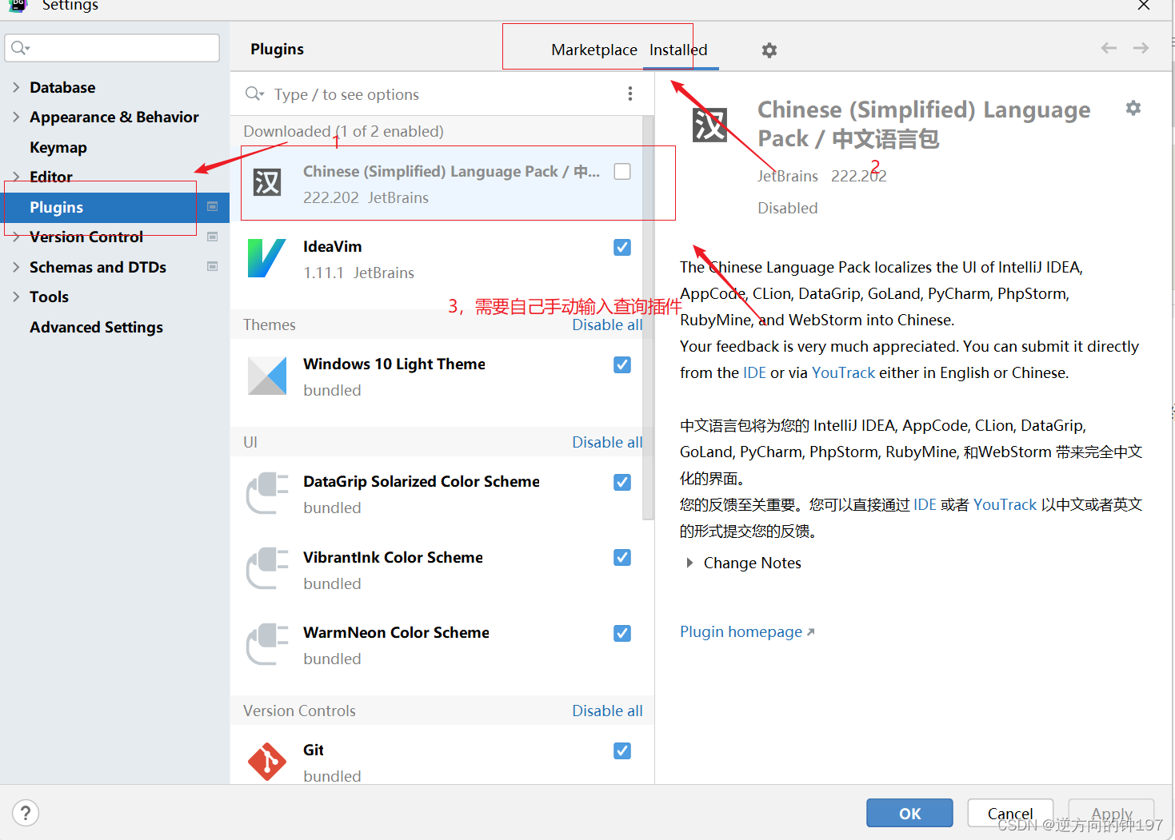
Task: Click the IdeaVim plugin icon
Action: (x=267, y=258)
